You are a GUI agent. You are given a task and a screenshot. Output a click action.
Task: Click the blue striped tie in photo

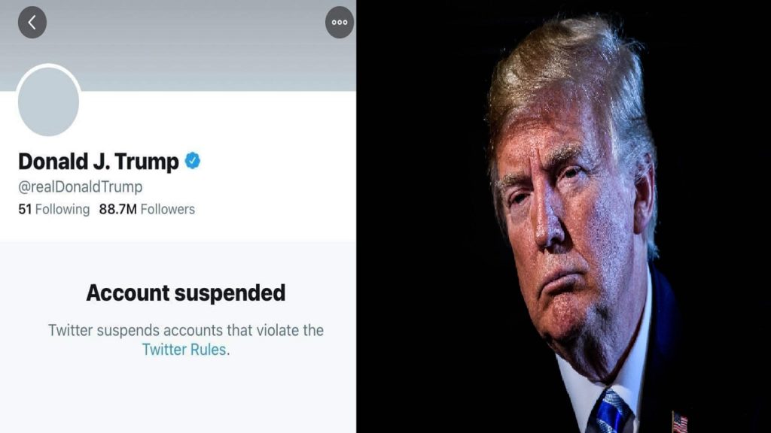[610, 411]
